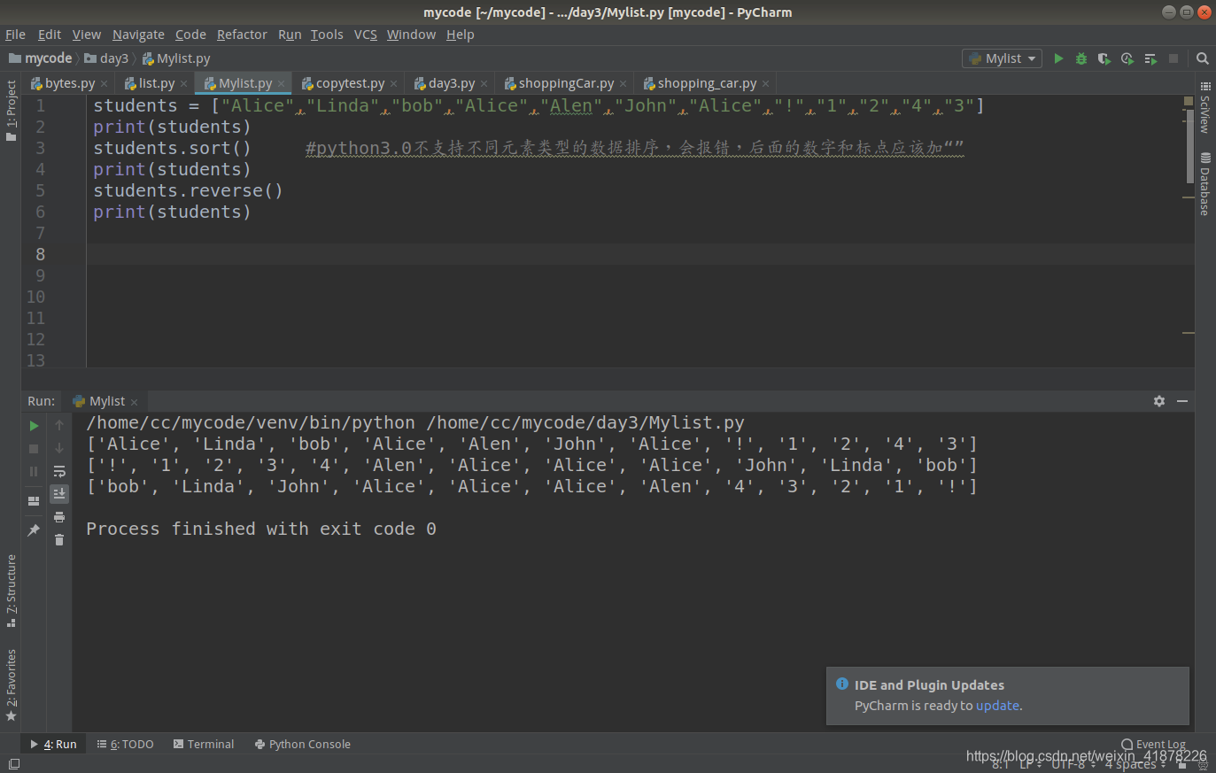Viewport: 1216px width, 773px height.
Task: Open the Tools menu
Action: pos(327,35)
